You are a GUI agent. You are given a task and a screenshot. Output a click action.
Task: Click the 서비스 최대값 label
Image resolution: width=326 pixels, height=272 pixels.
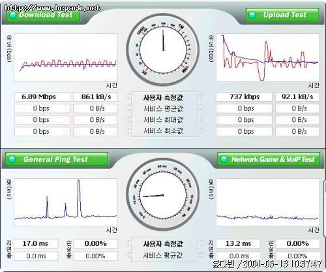pyautogui.click(x=163, y=120)
